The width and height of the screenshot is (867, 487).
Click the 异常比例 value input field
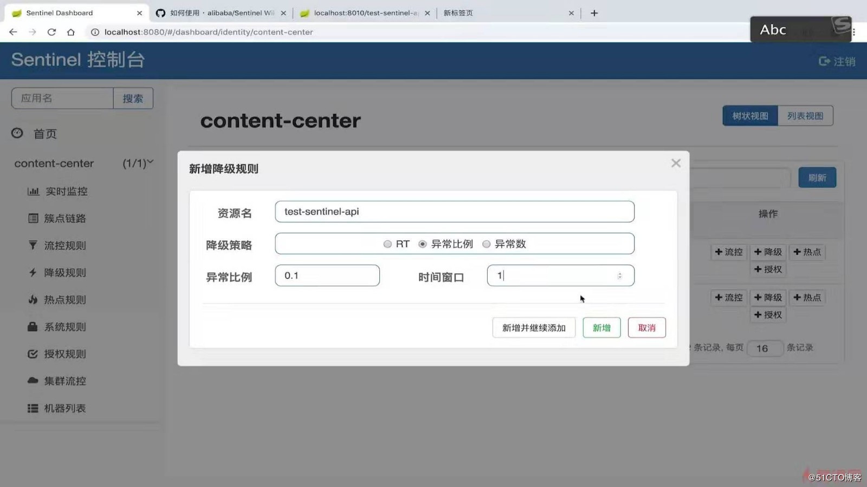coord(327,275)
